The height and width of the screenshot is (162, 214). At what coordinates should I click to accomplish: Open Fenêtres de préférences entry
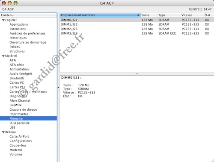[27, 33]
